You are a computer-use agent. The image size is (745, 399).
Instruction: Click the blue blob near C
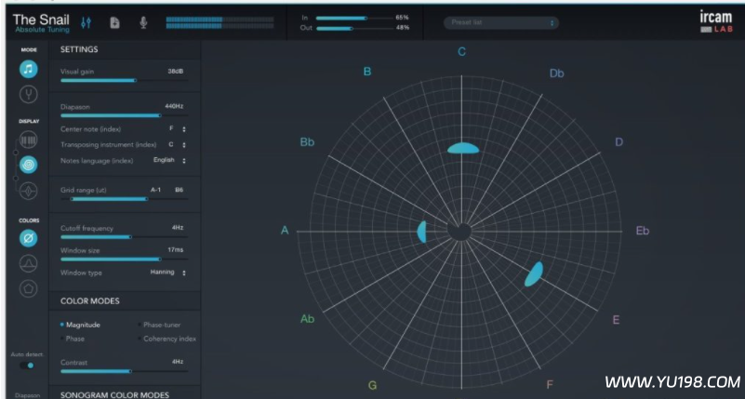[x=463, y=148]
